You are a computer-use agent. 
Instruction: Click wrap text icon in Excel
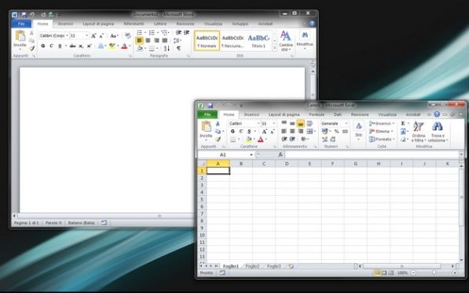310,123
